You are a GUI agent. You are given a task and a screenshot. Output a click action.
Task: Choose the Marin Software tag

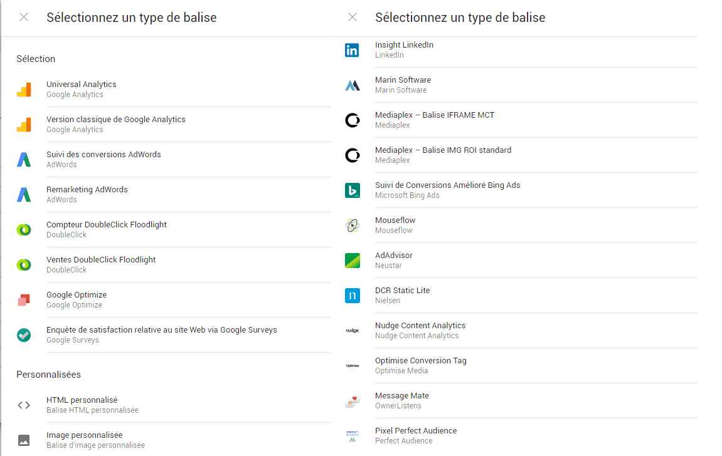point(521,85)
